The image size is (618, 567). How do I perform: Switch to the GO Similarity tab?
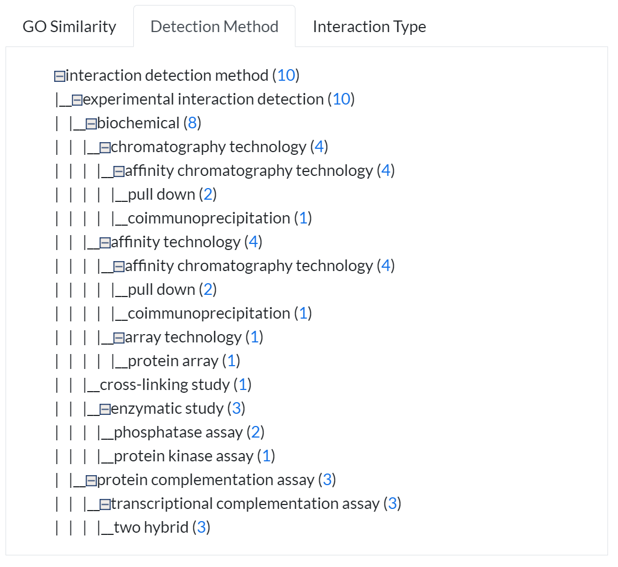(x=69, y=27)
